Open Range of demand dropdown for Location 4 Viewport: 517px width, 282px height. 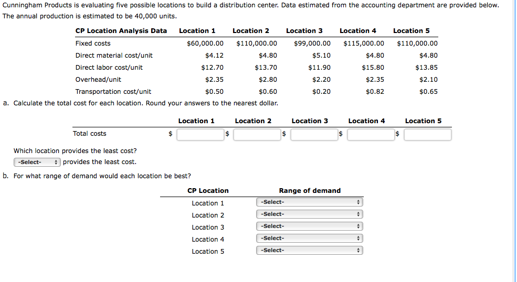pyautogui.click(x=310, y=238)
